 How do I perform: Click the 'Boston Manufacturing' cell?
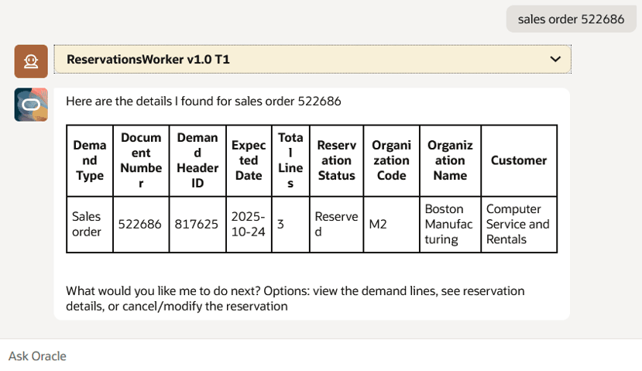tap(450, 224)
